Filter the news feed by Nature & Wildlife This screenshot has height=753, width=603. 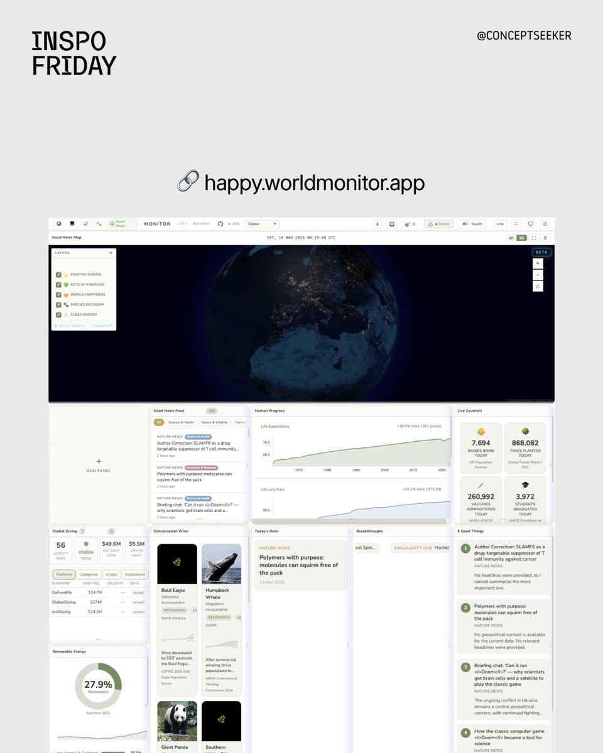pyautogui.click(x=215, y=422)
